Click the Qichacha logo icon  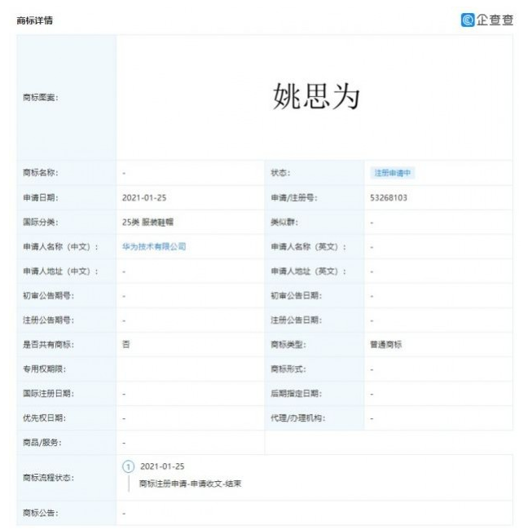(x=468, y=20)
